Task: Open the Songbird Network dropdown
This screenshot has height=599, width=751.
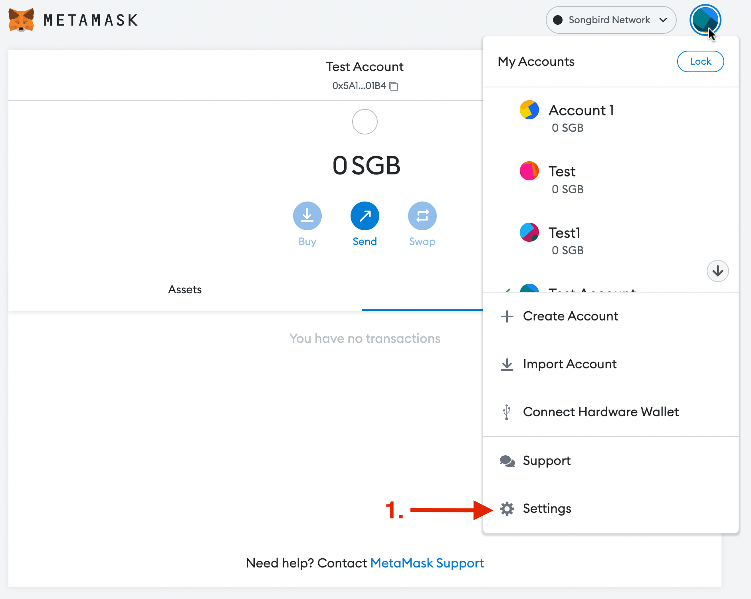Action: click(611, 20)
